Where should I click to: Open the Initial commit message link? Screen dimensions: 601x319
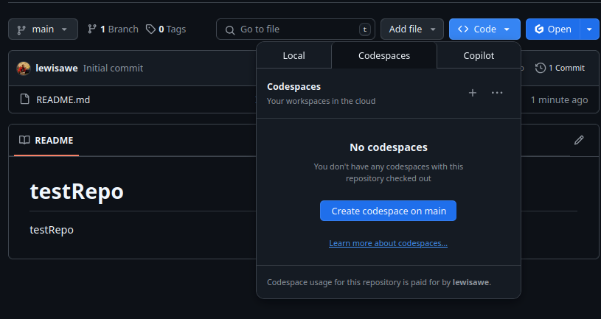click(113, 69)
